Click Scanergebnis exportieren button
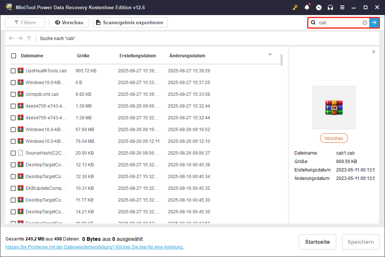The width and height of the screenshot is (385, 257). pyautogui.click(x=130, y=22)
